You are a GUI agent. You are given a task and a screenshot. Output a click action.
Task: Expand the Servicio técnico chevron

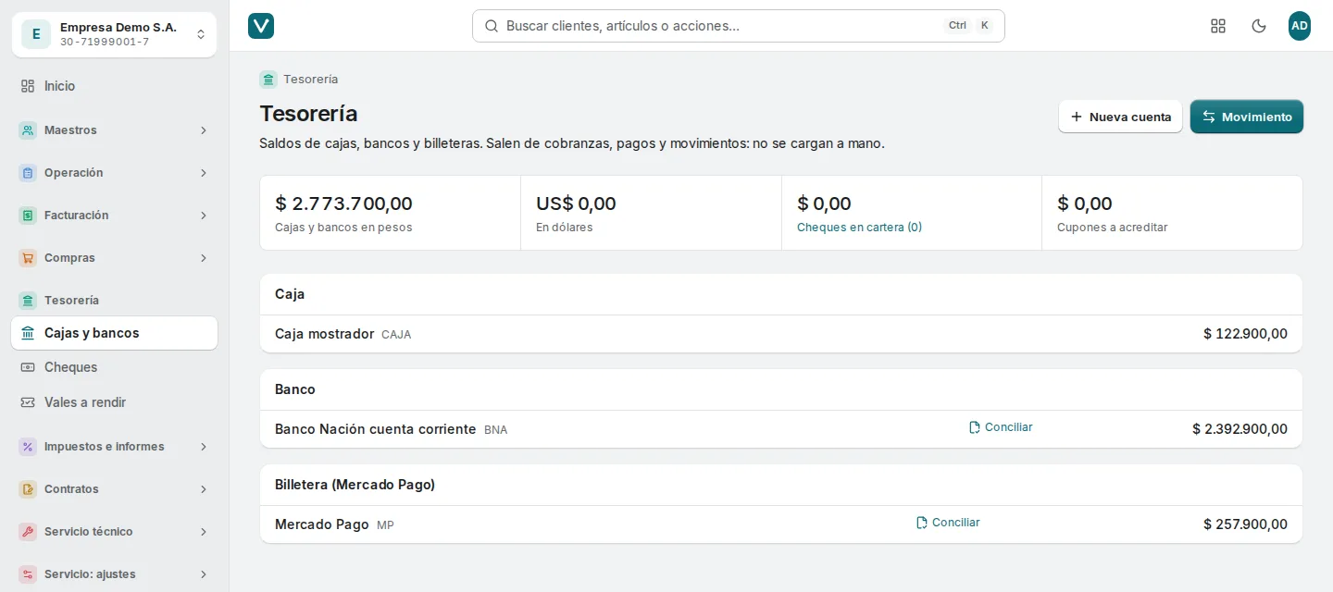pos(204,532)
